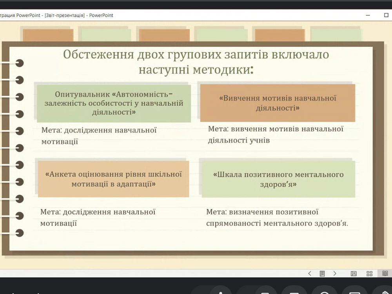Advance to the next slide arrow

pos(335,274)
